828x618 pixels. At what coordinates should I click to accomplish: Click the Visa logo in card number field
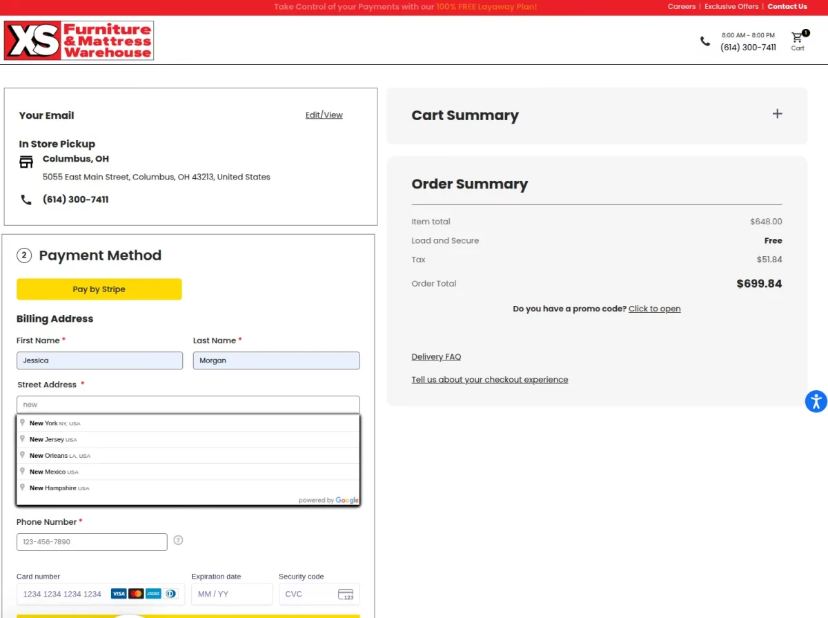(117, 593)
